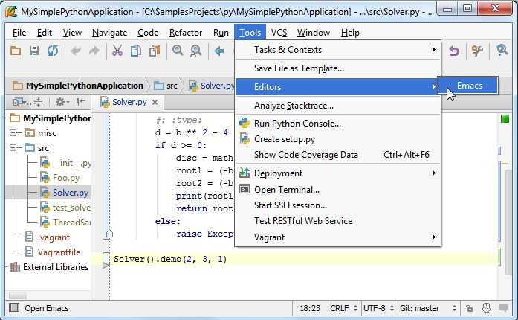
Task: Click the Paste clipboard icon
Action: [155, 51]
